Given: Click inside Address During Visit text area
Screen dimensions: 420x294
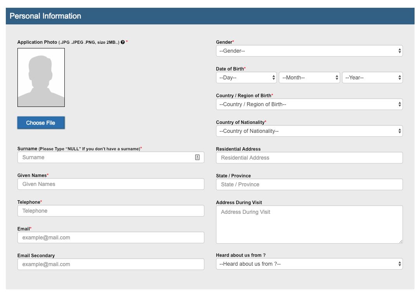Looking at the screenshot, I should point(309,225).
